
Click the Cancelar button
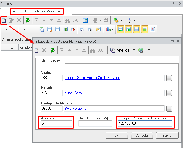point(142,135)
